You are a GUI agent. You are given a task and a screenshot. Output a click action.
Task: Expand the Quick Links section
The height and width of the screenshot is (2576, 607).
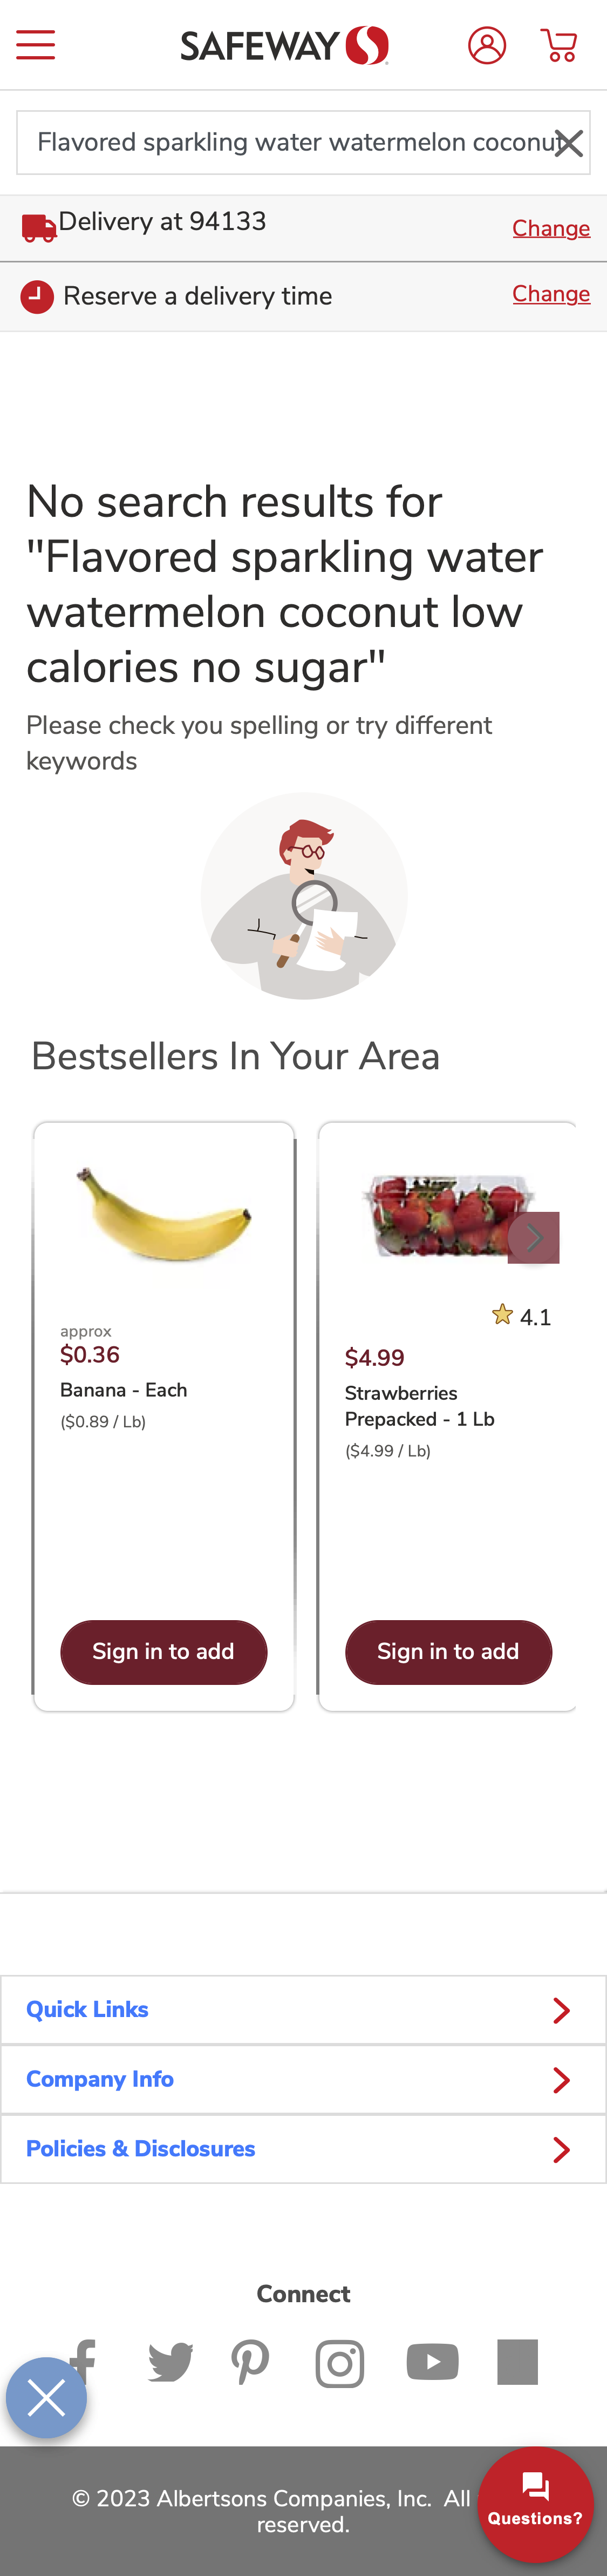[x=303, y=2009]
